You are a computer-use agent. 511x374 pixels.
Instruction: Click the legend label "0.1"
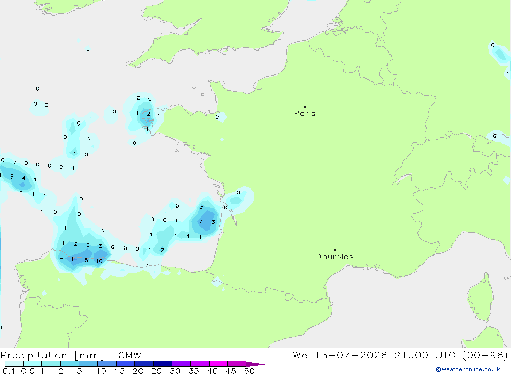[x=9, y=371]
